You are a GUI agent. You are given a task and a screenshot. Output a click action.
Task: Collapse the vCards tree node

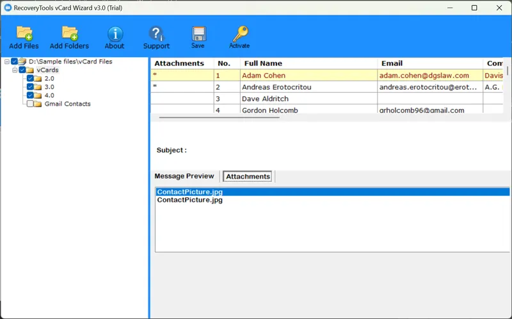click(x=14, y=70)
